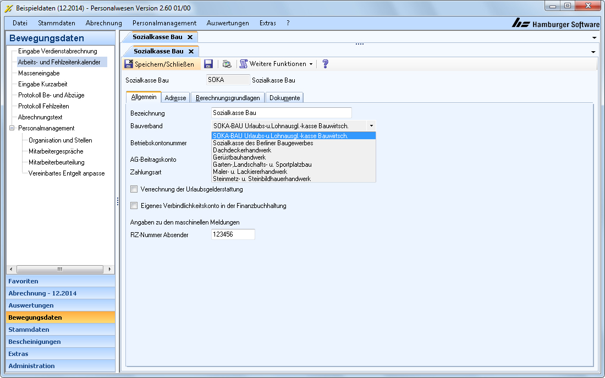Open the Stammdaten navigation section
Screen dimensions: 605x378
pyautogui.click(x=61, y=330)
